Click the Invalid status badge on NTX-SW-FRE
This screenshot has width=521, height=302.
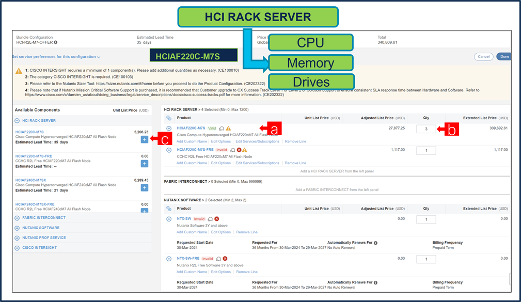tap(208, 259)
